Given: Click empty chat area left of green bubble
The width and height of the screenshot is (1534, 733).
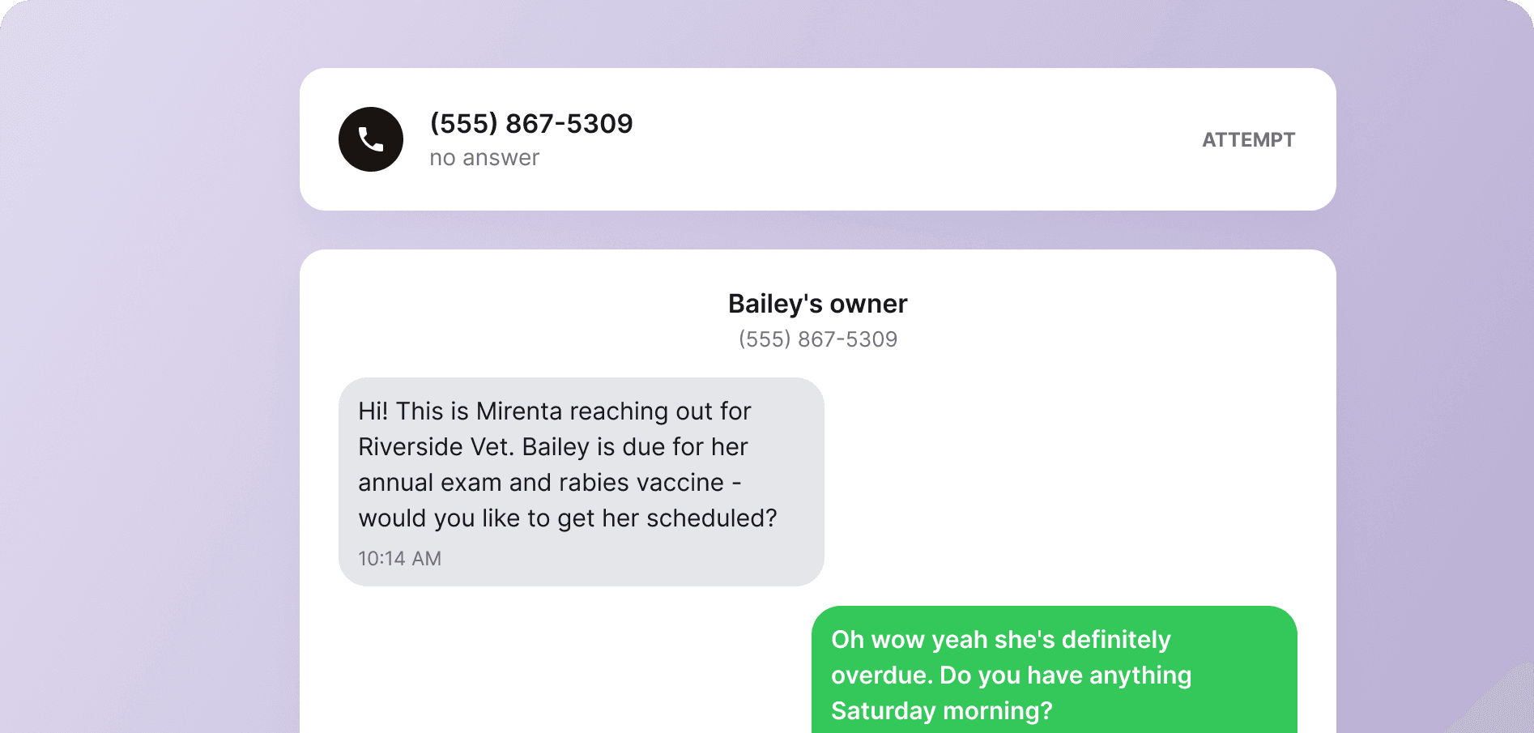Looking at the screenshot, I should coord(567,670).
